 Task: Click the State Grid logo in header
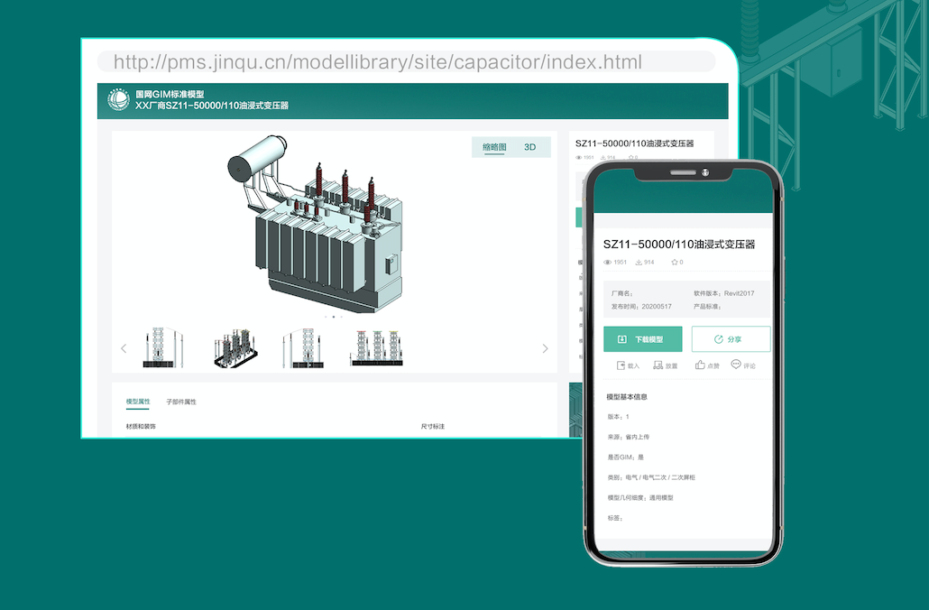pos(119,100)
